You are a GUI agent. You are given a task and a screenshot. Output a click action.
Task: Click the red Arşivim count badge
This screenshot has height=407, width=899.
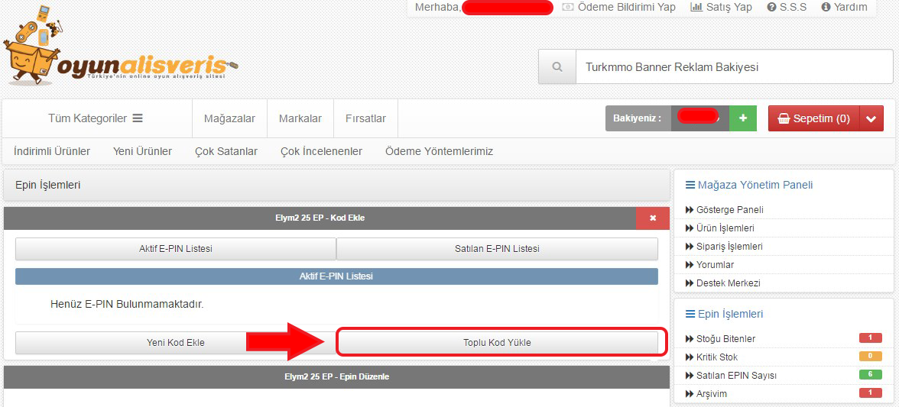pyautogui.click(x=870, y=392)
